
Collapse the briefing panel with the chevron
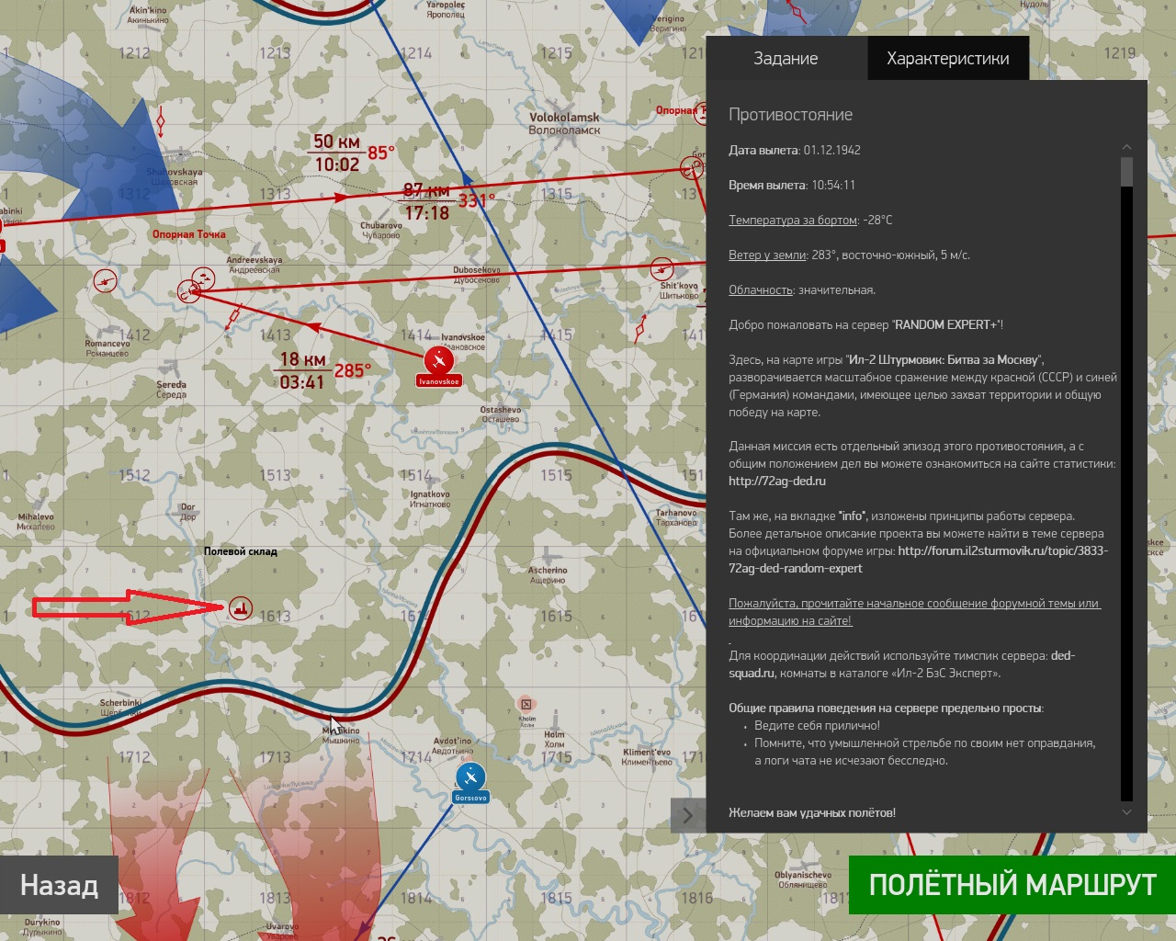pyautogui.click(x=687, y=814)
